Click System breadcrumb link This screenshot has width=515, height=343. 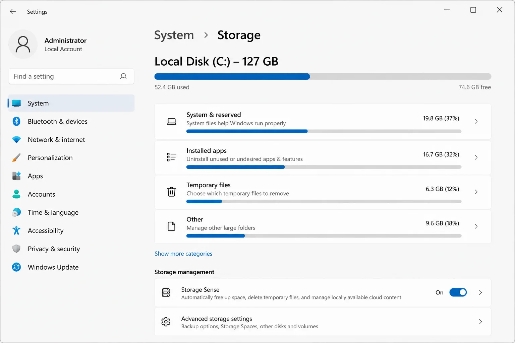pyautogui.click(x=174, y=35)
